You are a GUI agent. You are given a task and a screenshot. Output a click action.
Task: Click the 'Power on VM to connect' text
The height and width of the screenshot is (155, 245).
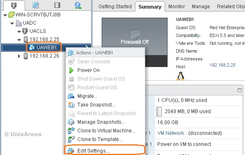[x=184, y=144]
